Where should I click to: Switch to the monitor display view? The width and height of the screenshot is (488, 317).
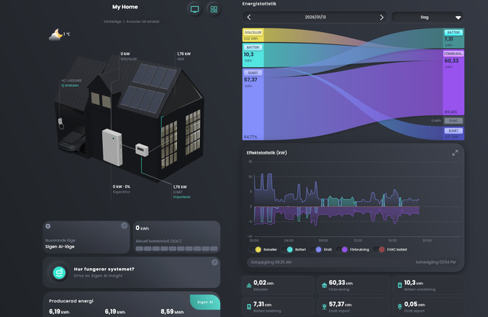pyautogui.click(x=195, y=9)
